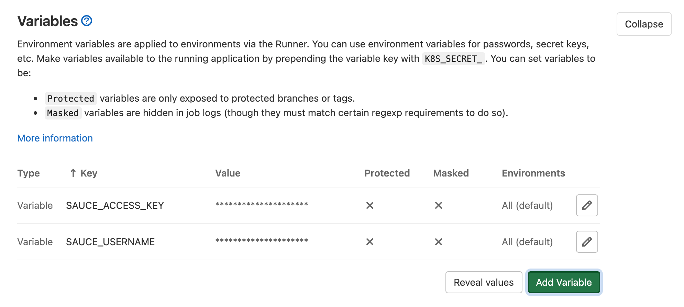Reveal hidden variable values
Screen dimensions: 684x307
coord(484,282)
